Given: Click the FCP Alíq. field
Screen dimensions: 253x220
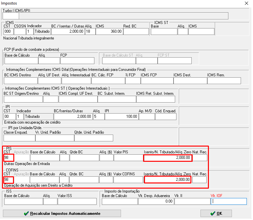Looking at the screenshot, I should 49,61.
